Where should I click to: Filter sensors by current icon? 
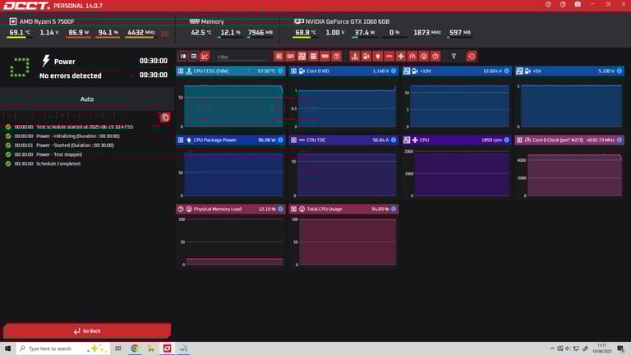389,57
